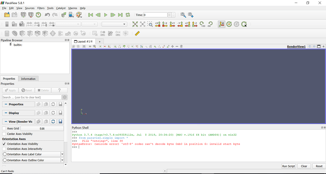This screenshot has height=174, width=326.
Task: Set view direction to -Y
Action: [180, 24]
